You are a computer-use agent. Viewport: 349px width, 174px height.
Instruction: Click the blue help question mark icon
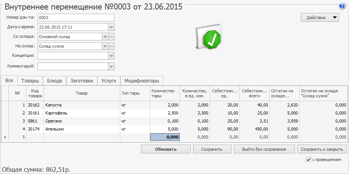(x=342, y=6)
